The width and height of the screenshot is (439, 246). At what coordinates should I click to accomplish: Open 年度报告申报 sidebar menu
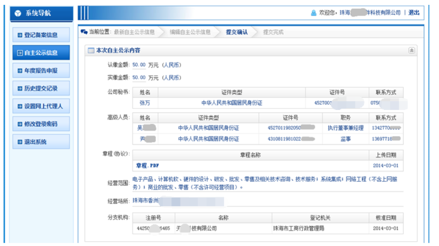(x=41, y=70)
